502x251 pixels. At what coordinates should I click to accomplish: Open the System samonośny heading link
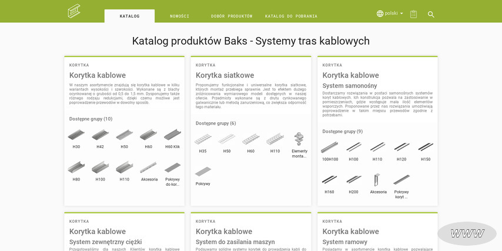[350, 86]
